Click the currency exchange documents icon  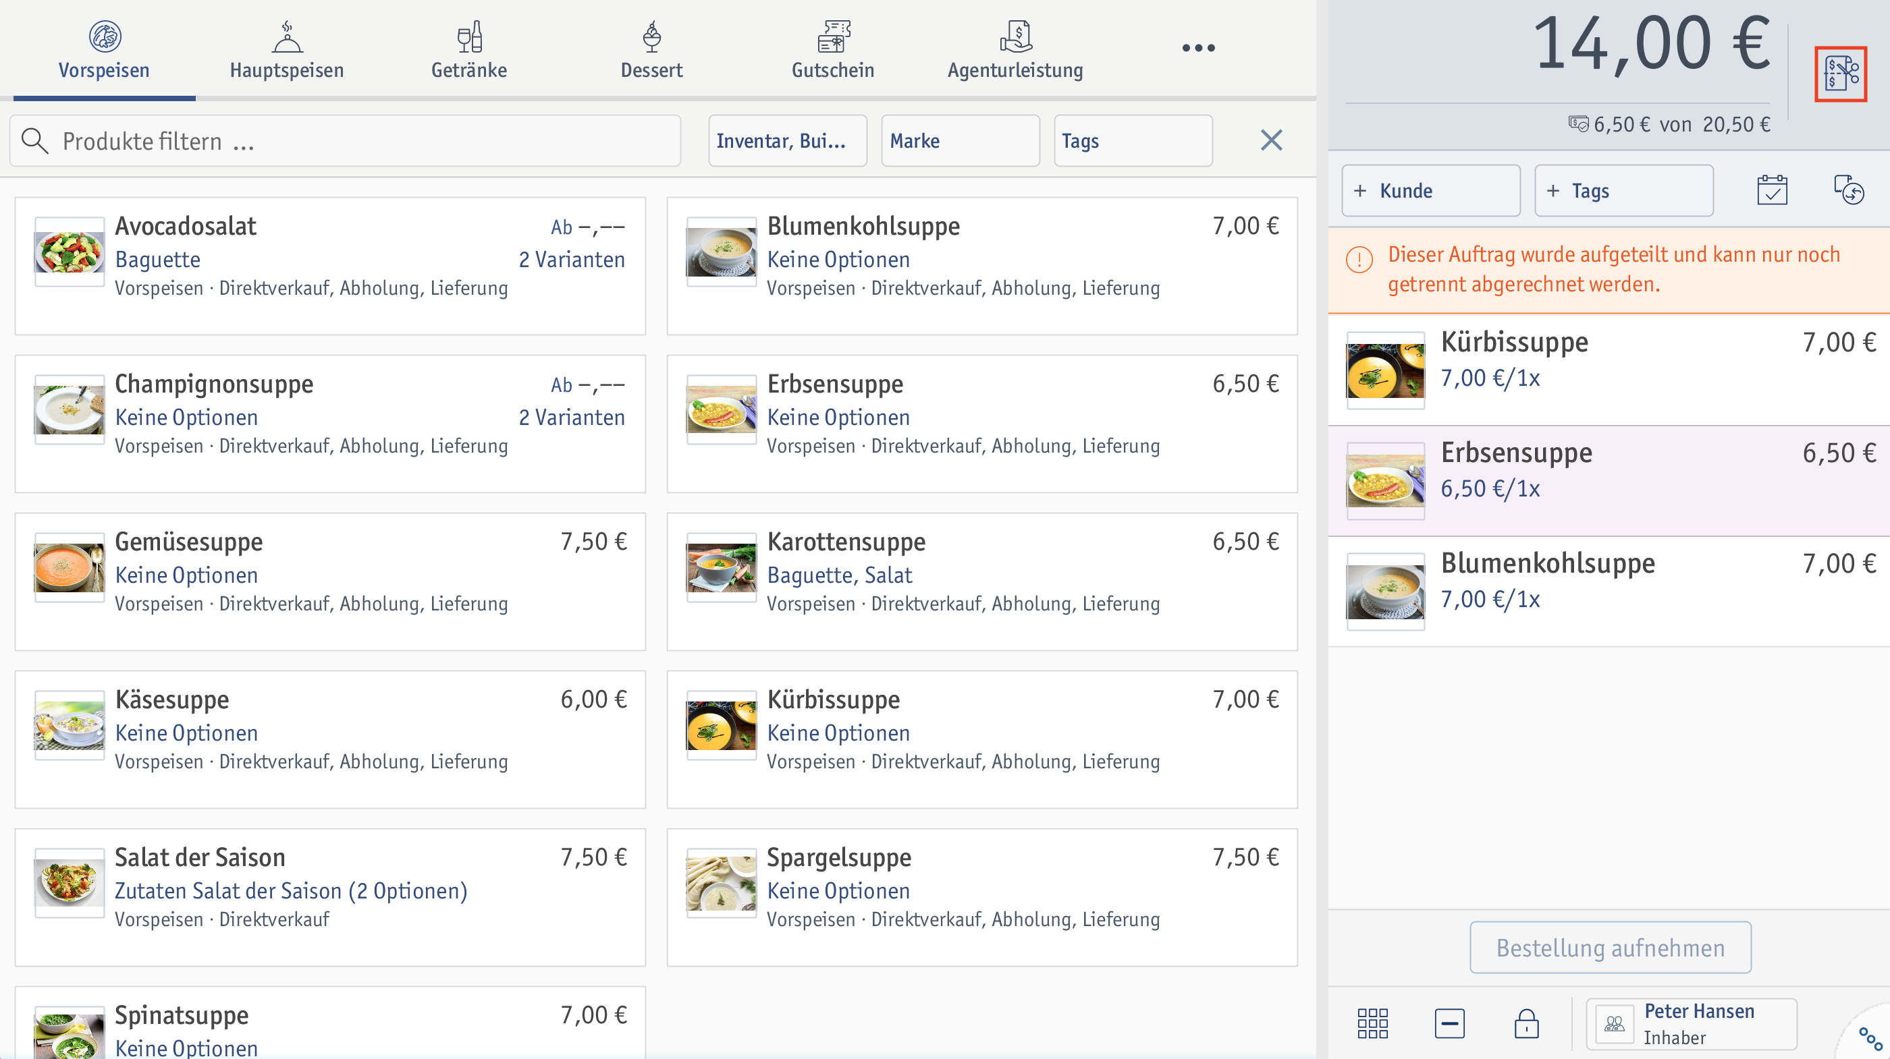click(1849, 191)
